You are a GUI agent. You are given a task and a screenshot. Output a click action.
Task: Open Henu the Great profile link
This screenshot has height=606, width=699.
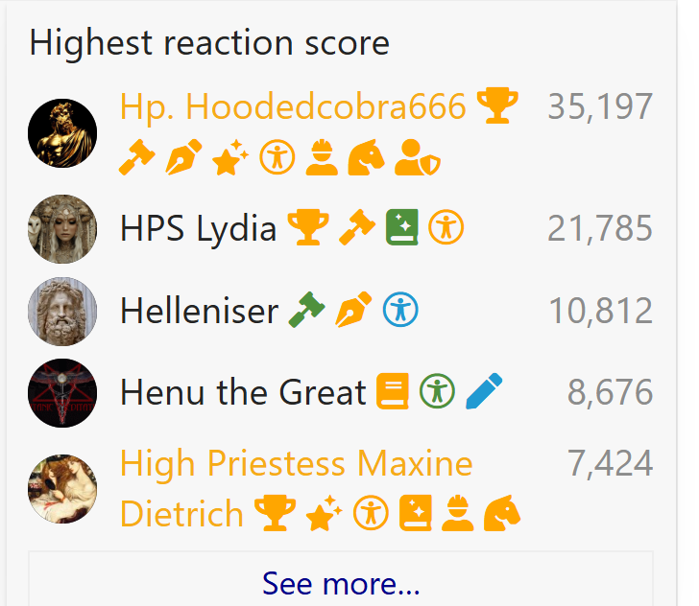[244, 392]
